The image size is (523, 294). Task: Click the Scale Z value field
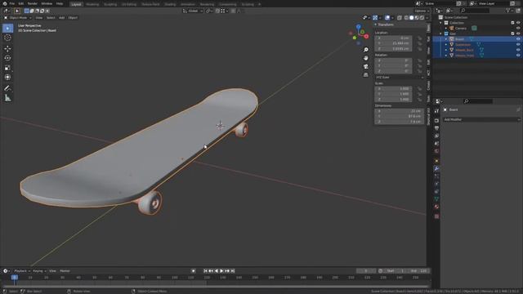393,100
